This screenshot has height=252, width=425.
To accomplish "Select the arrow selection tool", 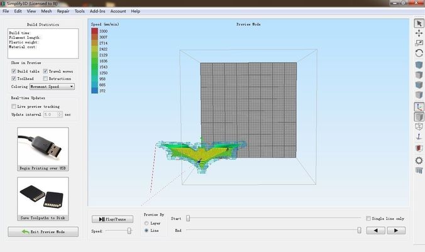I will pyautogui.click(x=419, y=23).
